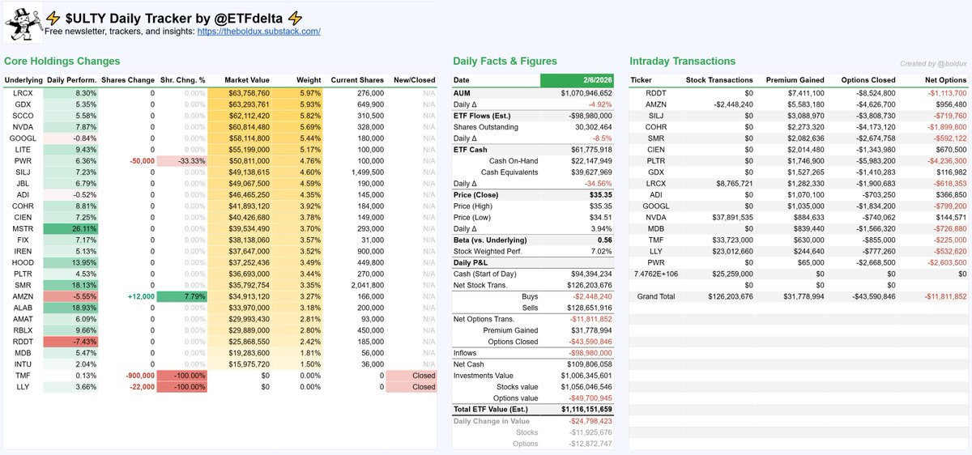972x455 pixels.
Task: Click the tracker logo image
Action: click(23, 23)
